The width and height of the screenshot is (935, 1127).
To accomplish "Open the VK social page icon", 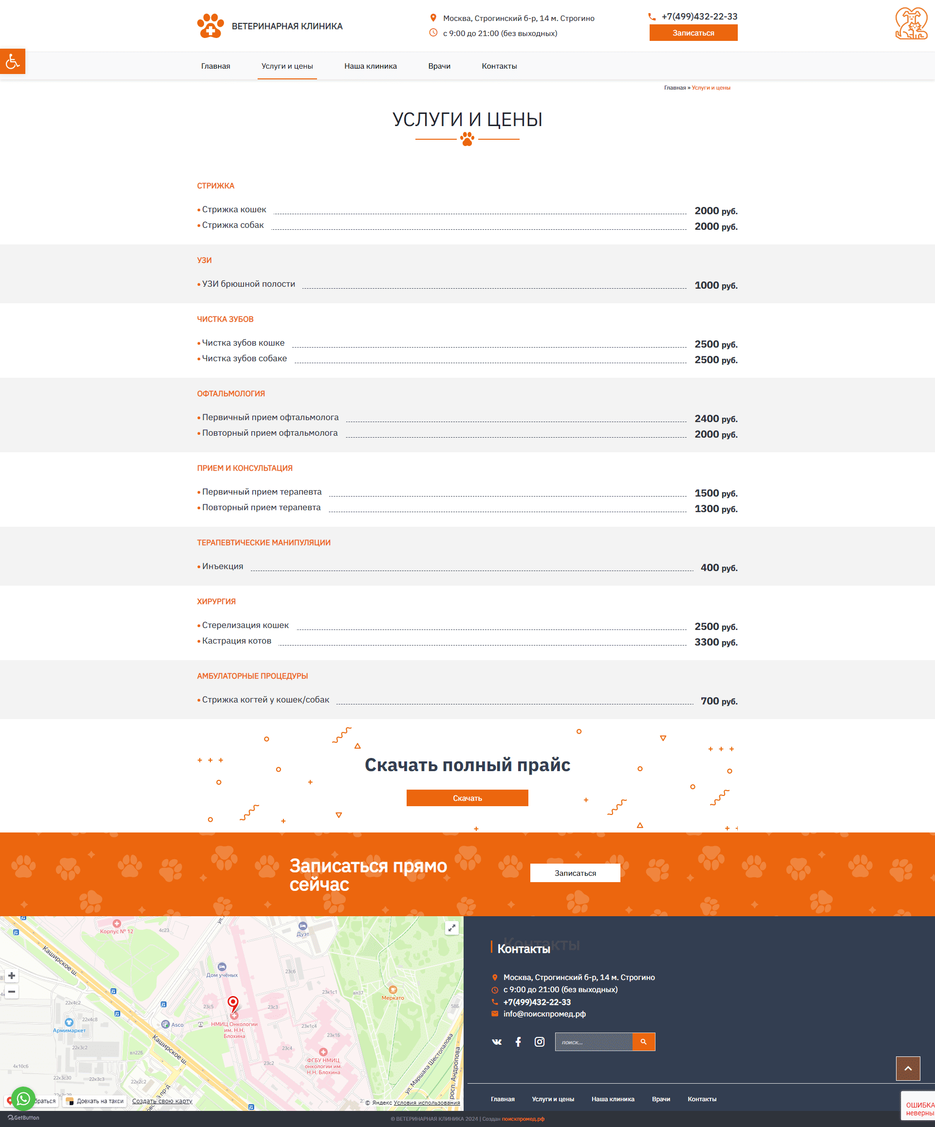I will point(497,1042).
